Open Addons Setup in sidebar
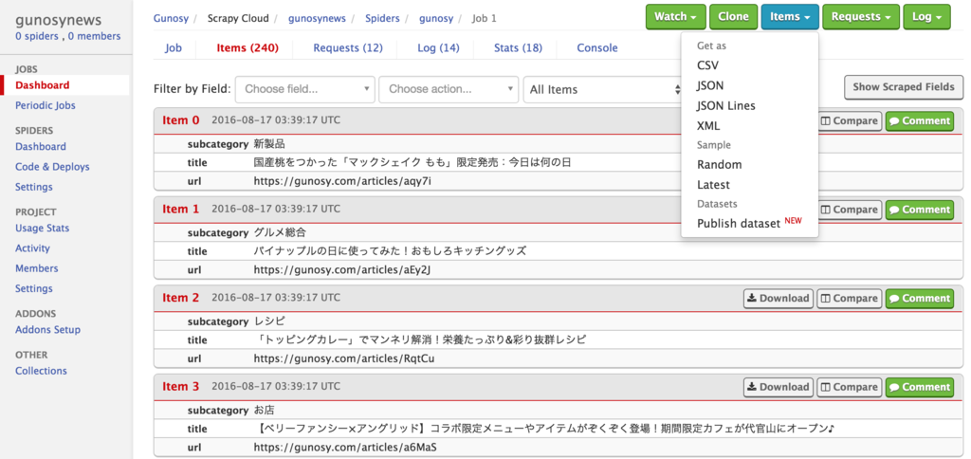Screen dimensions: 971x459 (47, 329)
